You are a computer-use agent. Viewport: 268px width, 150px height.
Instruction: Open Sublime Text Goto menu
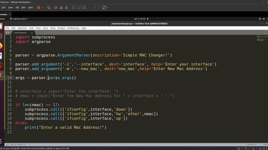45,28
